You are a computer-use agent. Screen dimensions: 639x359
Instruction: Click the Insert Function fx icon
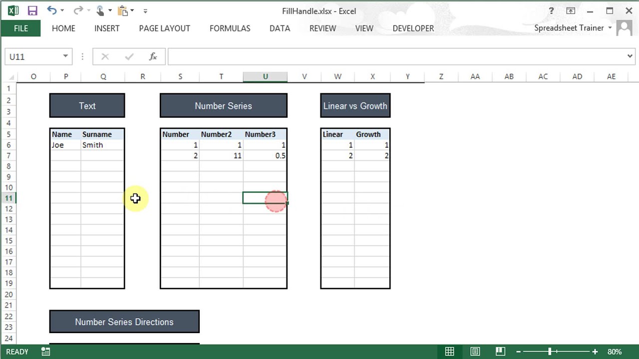coord(153,56)
